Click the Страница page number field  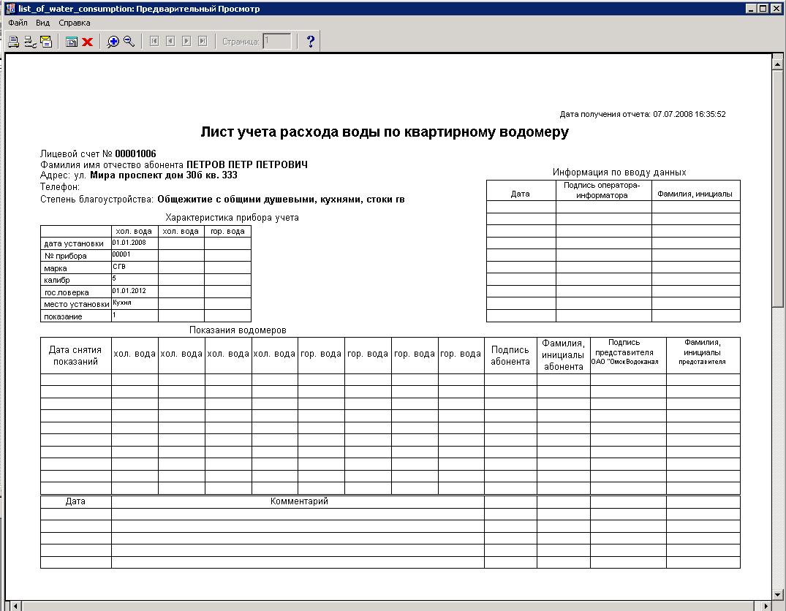277,42
